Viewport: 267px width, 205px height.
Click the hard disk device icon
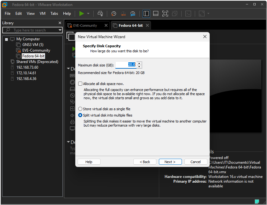pos(73,89)
